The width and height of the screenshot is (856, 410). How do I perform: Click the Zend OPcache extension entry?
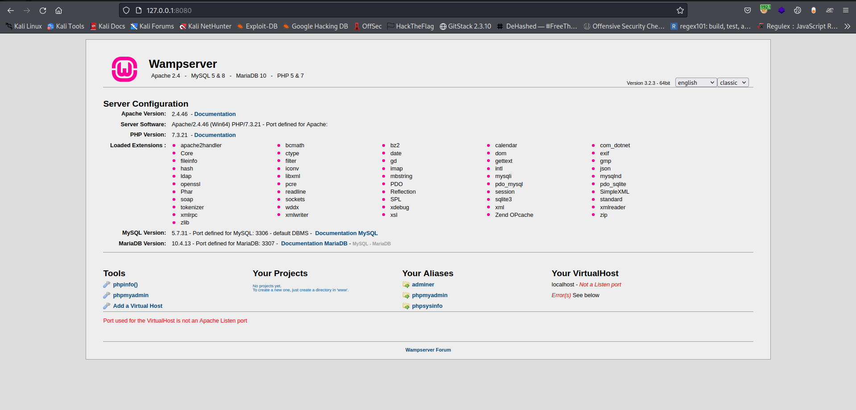pyautogui.click(x=514, y=215)
